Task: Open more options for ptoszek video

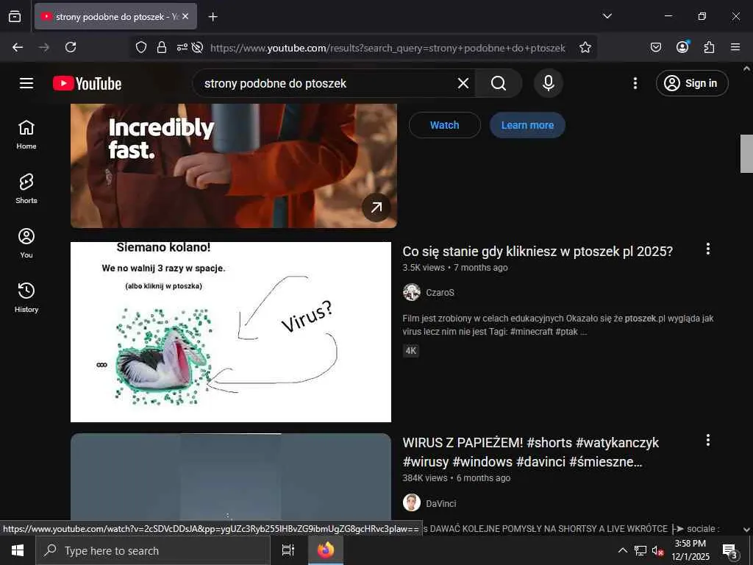Action: tap(708, 249)
